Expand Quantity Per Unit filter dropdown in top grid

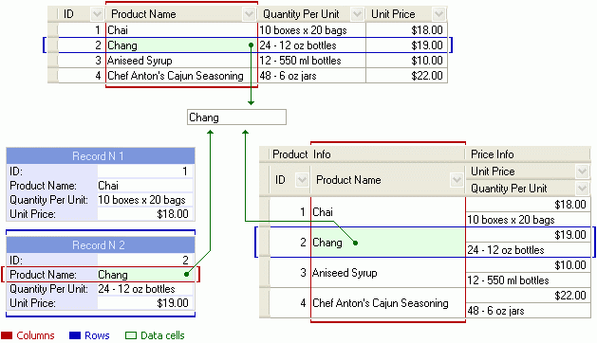(x=357, y=14)
